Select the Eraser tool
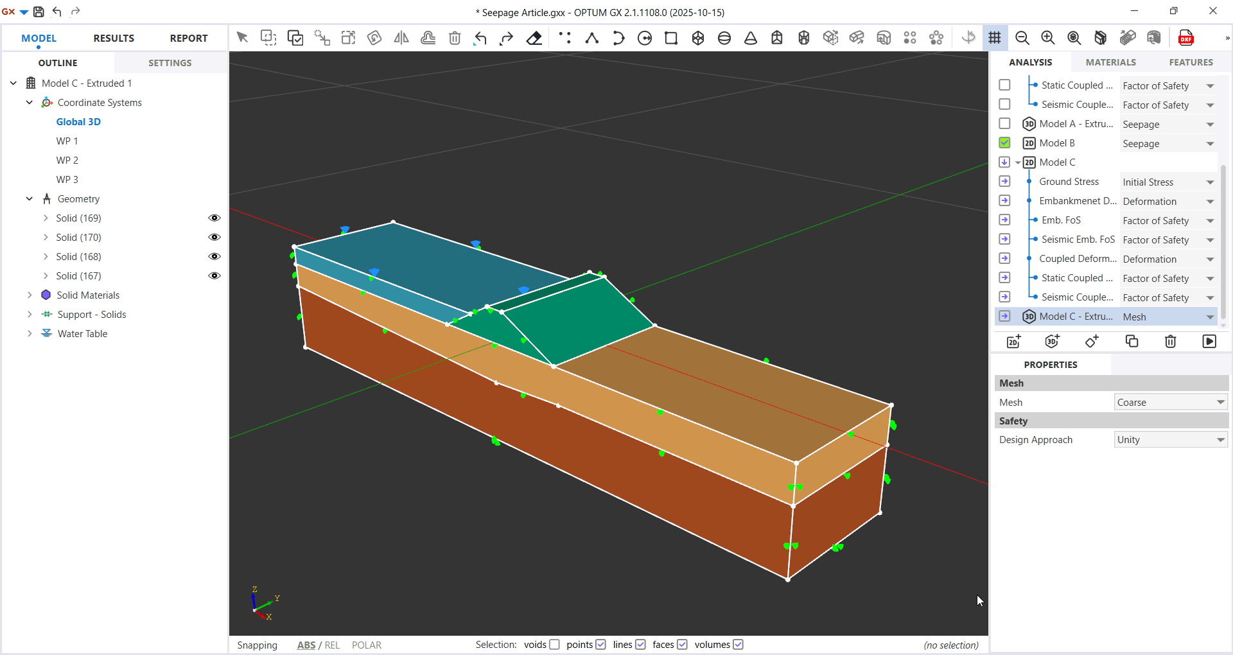 point(534,38)
